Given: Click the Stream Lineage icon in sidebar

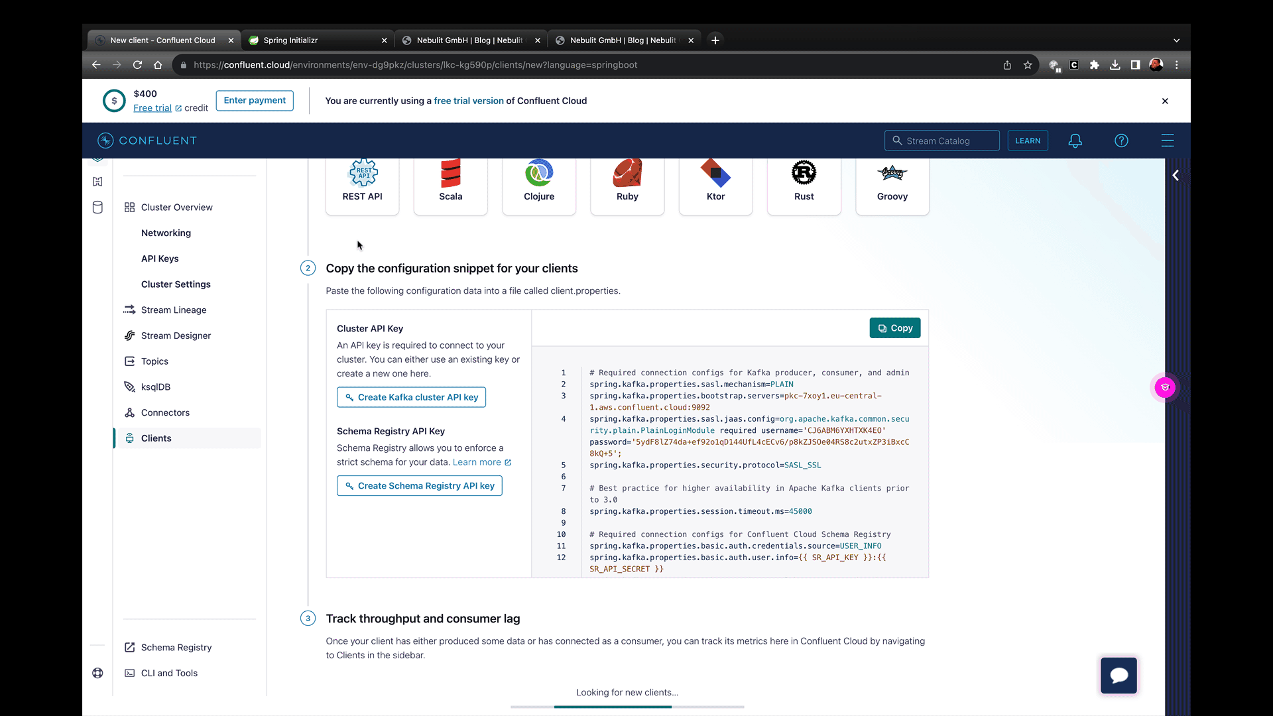Looking at the screenshot, I should (129, 310).
